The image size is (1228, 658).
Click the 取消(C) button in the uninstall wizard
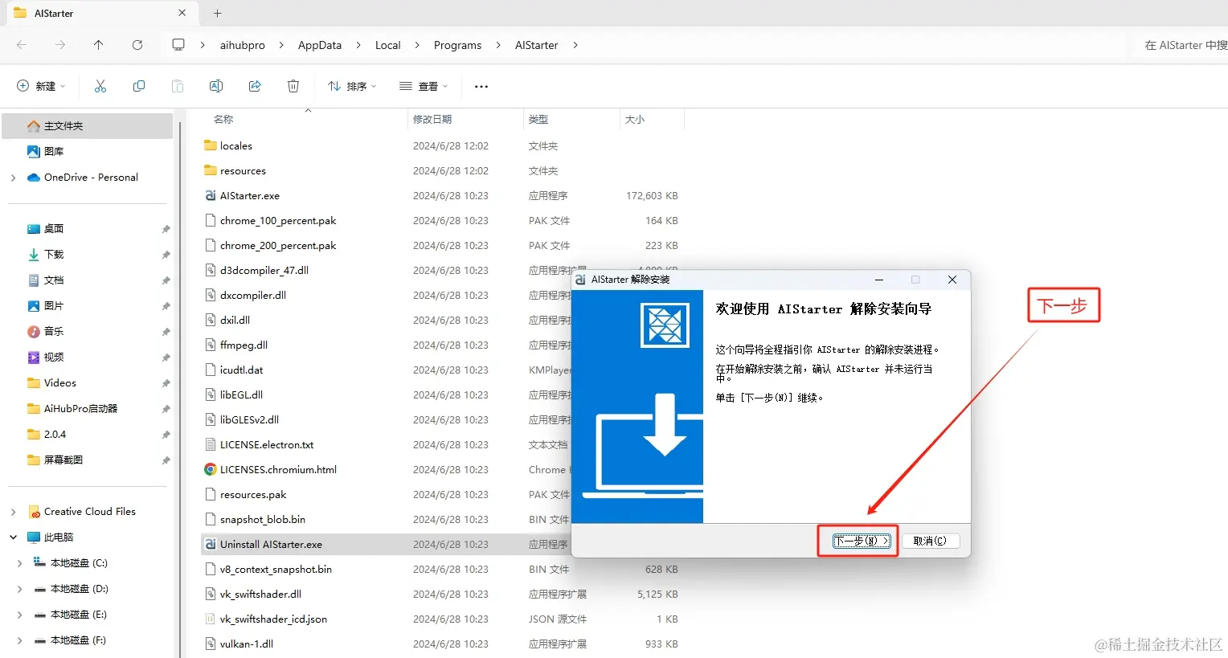(930, 541)
